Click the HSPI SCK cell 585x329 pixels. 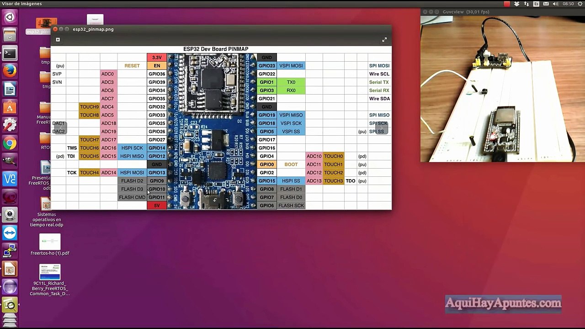(x=132, y=148)
